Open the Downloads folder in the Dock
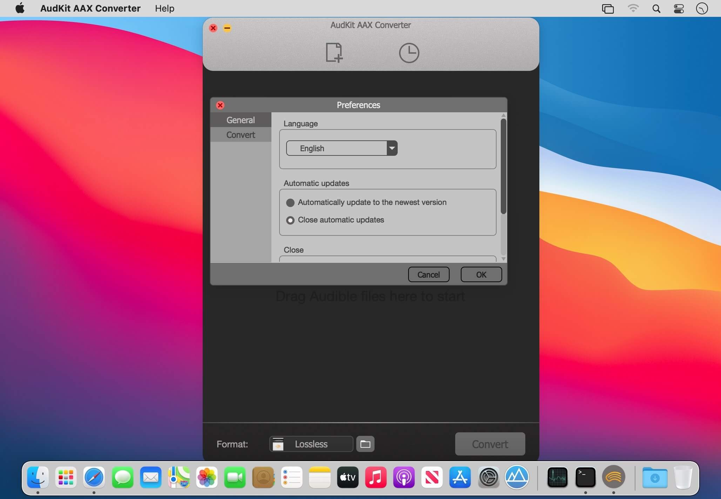 point(655,477)
